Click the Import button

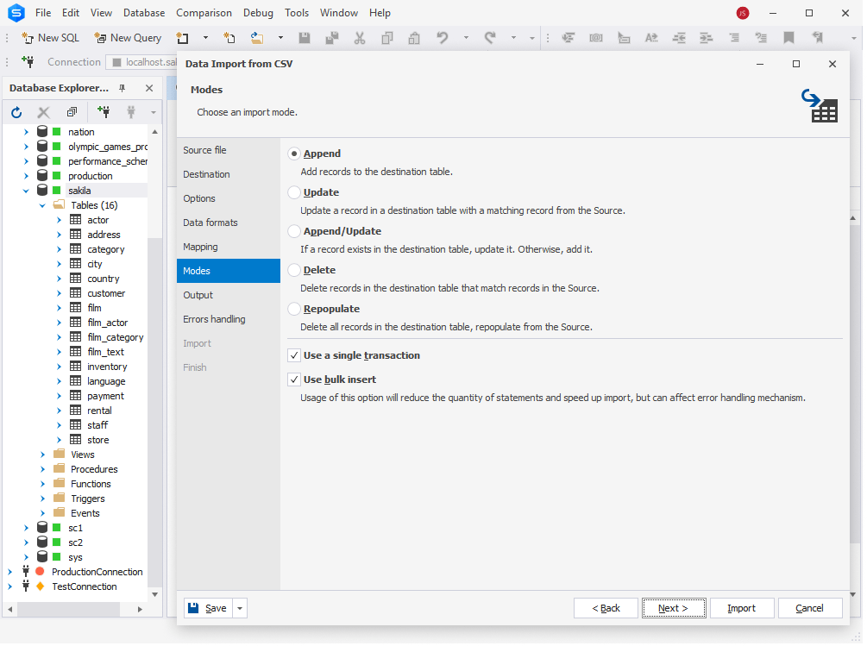[x=741, y=607]
